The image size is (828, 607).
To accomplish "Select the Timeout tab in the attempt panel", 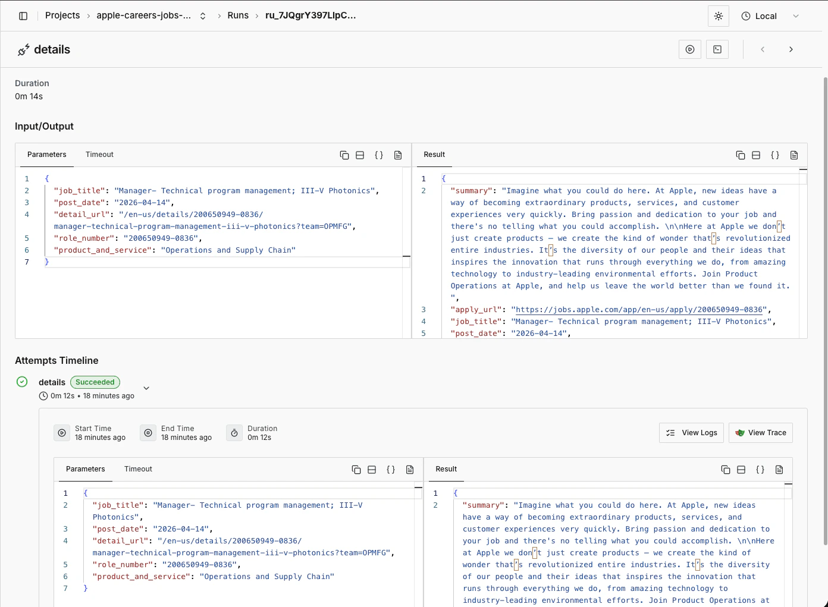I will [138, 469].
